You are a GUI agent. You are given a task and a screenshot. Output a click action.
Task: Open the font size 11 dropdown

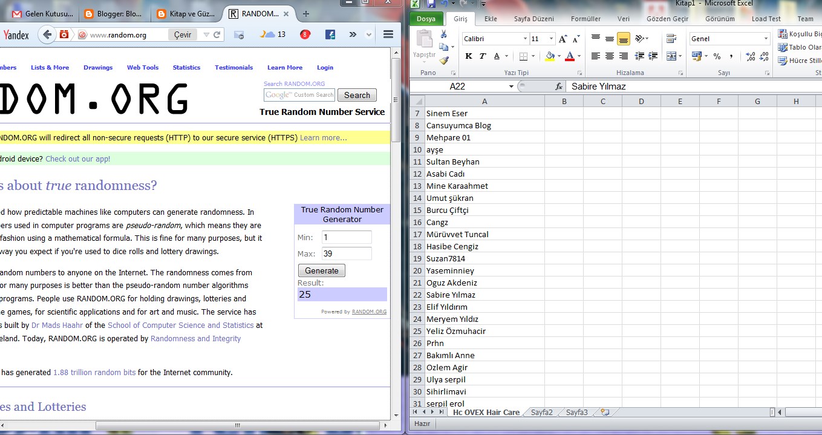[551, 39]
